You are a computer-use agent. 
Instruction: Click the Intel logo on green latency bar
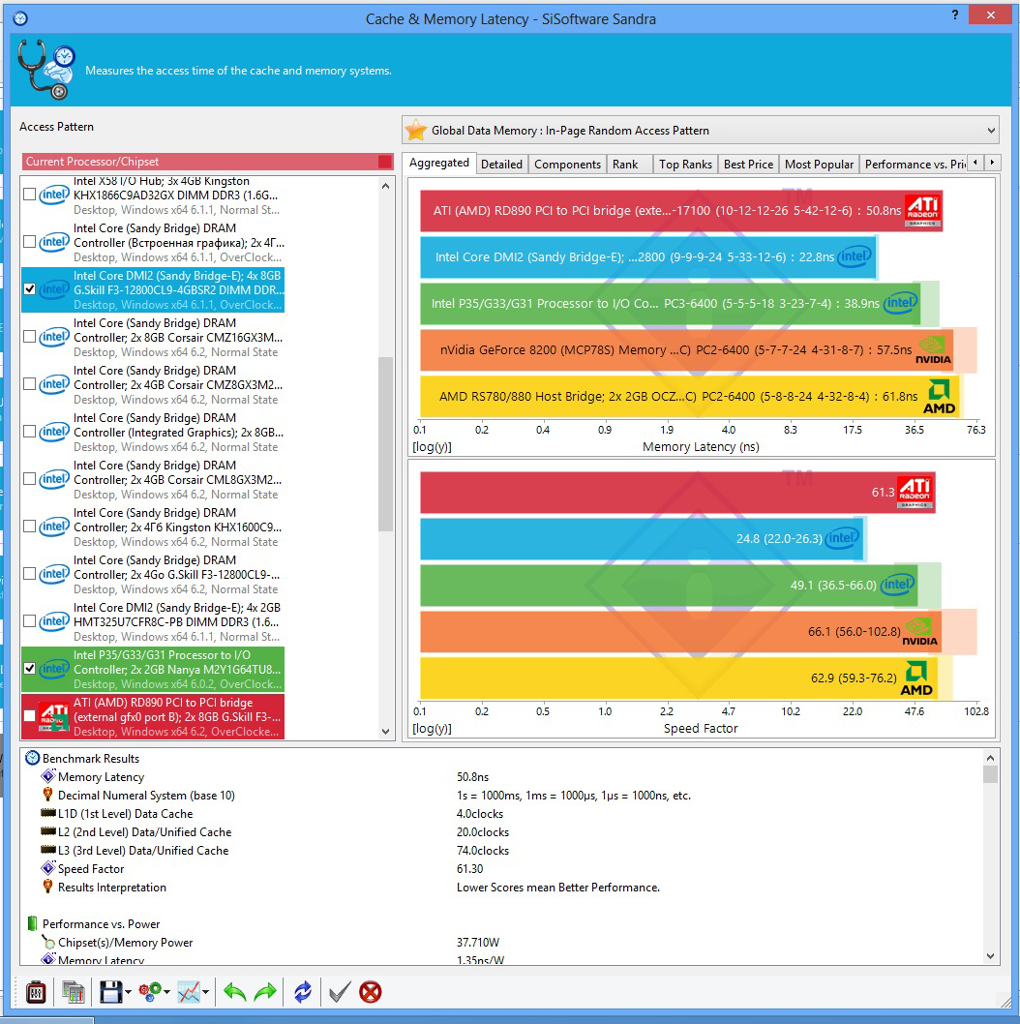tap(901, 302)
